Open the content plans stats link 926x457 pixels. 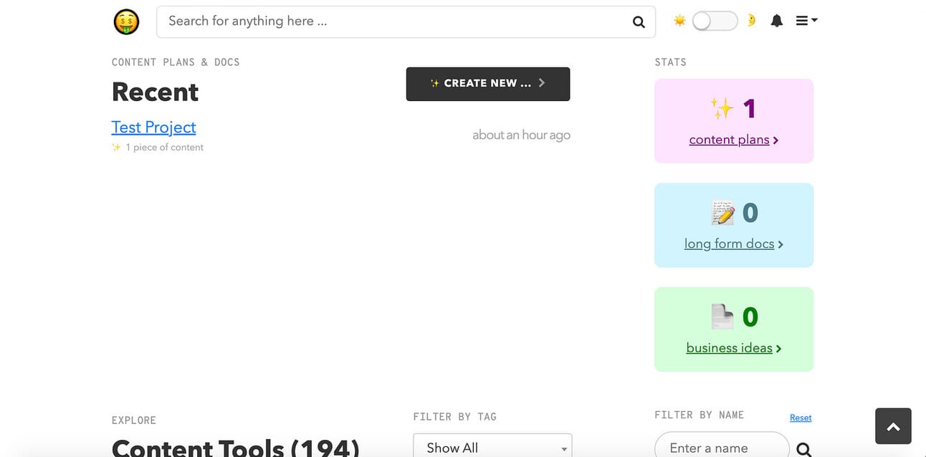click(729, 140)
